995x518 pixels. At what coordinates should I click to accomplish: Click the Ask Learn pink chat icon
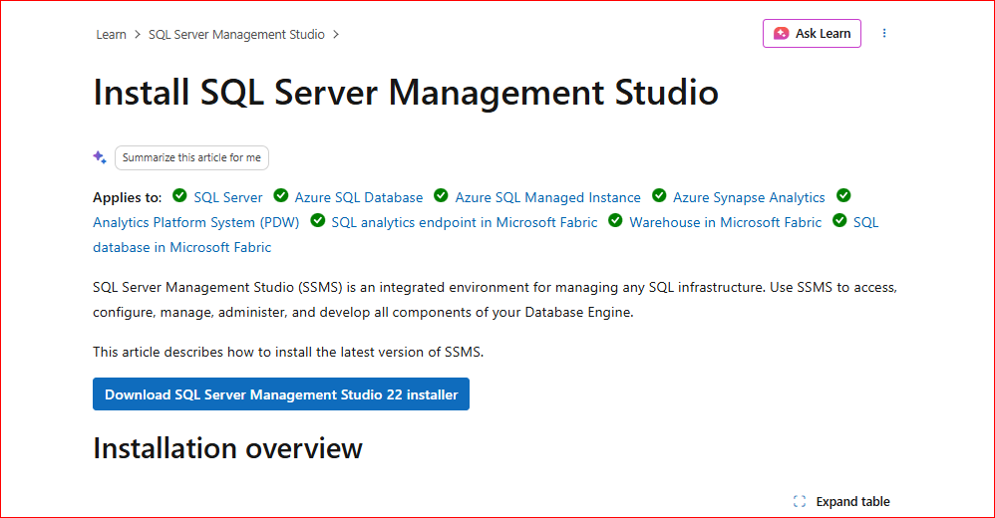pyautogui.click(x=782, y=34)
